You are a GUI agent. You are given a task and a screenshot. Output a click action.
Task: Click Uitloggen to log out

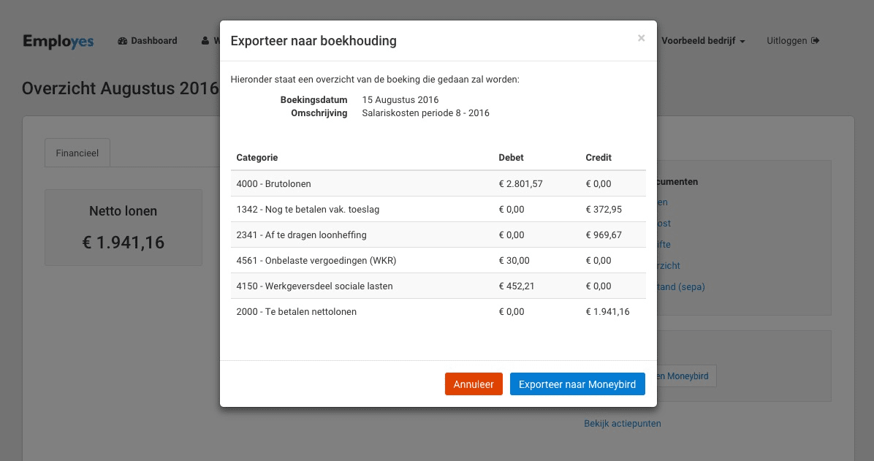click(x=787, y=40)
